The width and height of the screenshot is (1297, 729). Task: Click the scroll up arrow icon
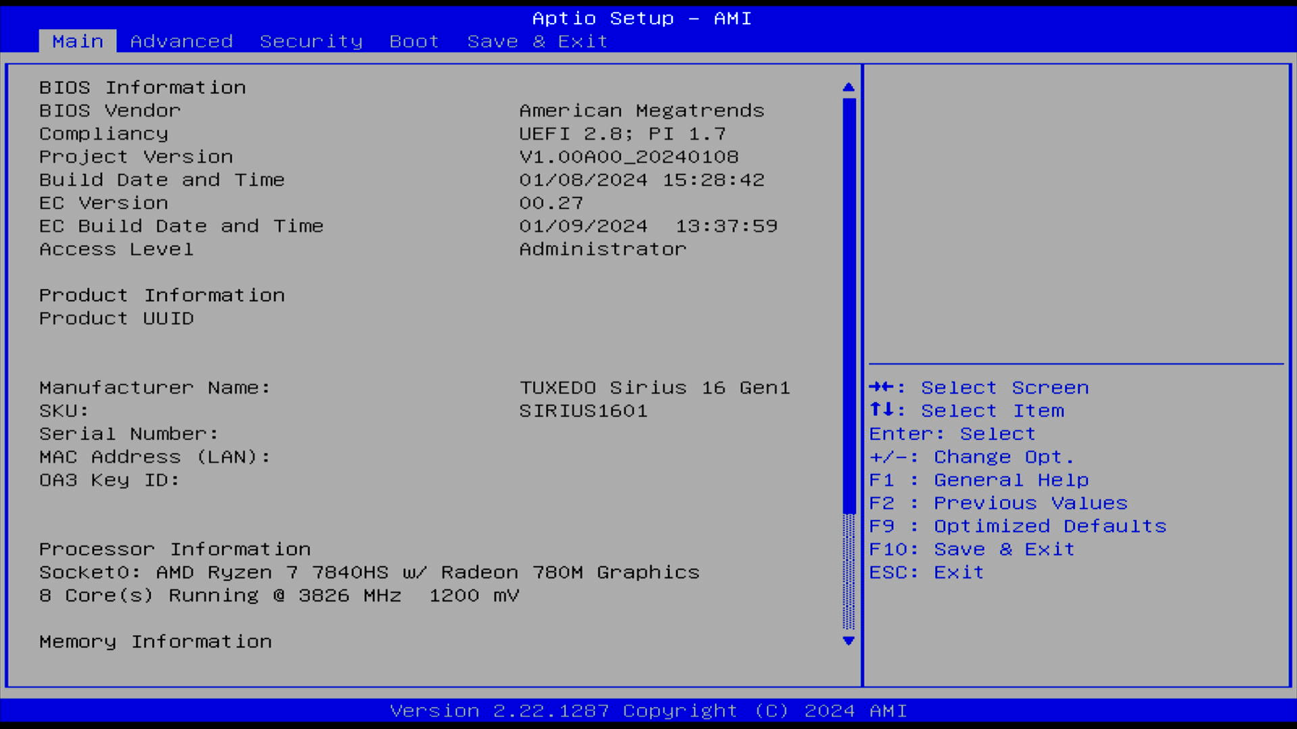[848, 87]
